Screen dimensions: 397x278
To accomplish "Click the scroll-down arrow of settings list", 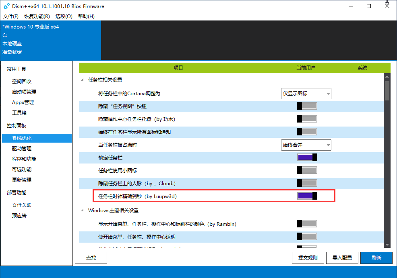I will click(387, 245).
